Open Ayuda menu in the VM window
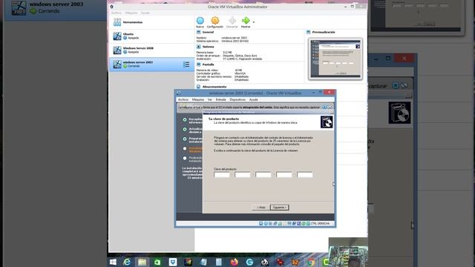The width and height of the screenshot is (475, 267). 254,99
